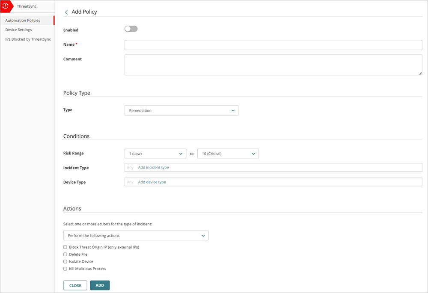This screenshot has height=293, width=428.
Task: Enable the Delete File action
Action: [65, 254]
